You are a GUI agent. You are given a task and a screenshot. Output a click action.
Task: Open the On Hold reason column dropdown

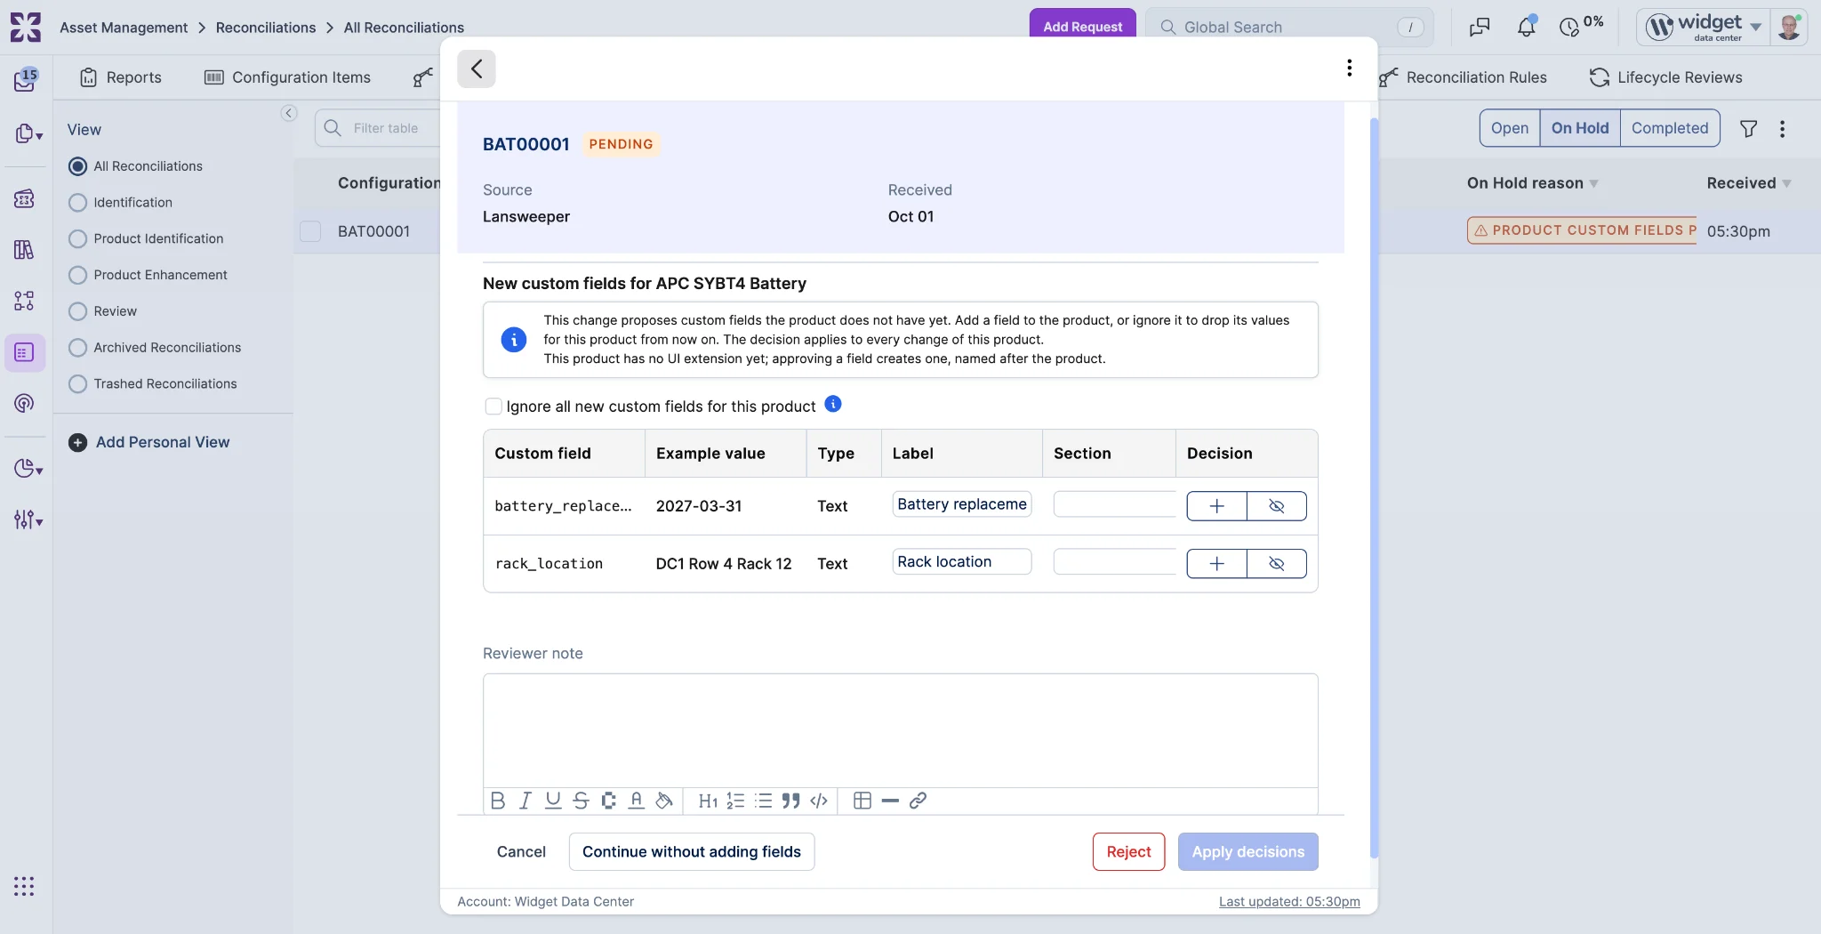pos(1594,184)
